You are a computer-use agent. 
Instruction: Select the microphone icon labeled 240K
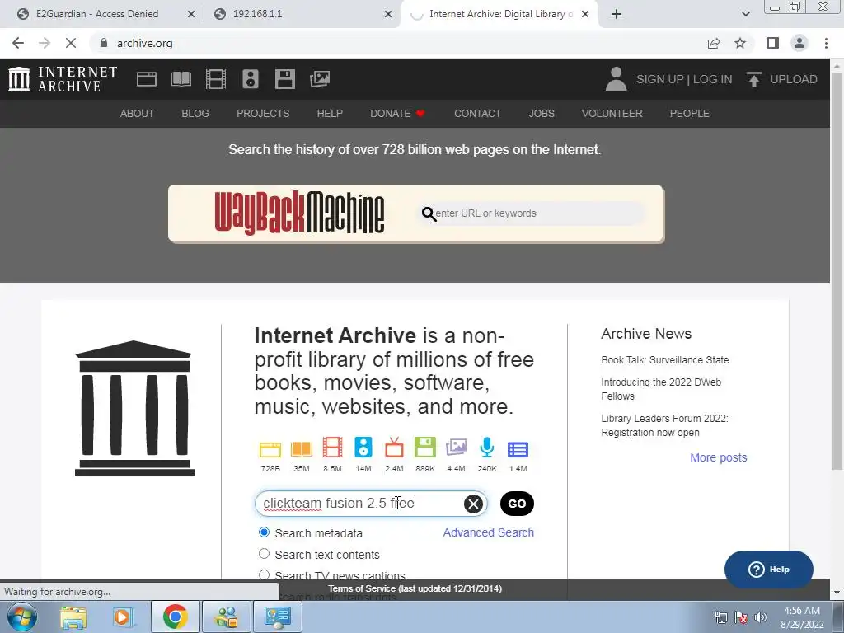pos(486,448)
